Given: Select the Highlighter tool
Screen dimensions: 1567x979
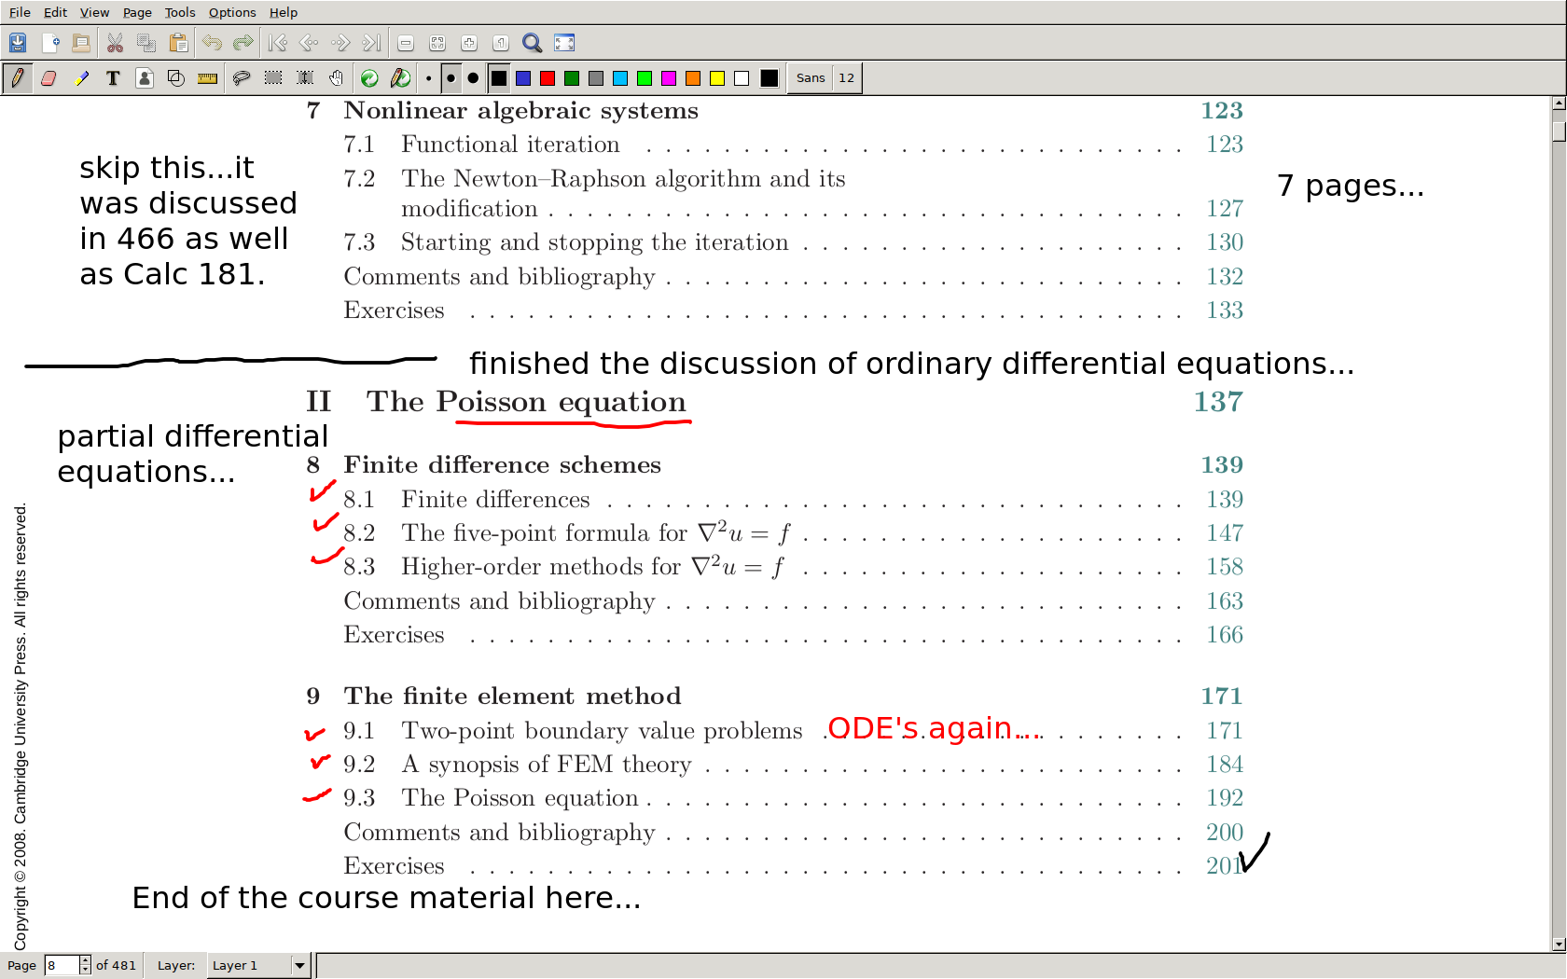Looking at the screenshot, I should [82, 78].
